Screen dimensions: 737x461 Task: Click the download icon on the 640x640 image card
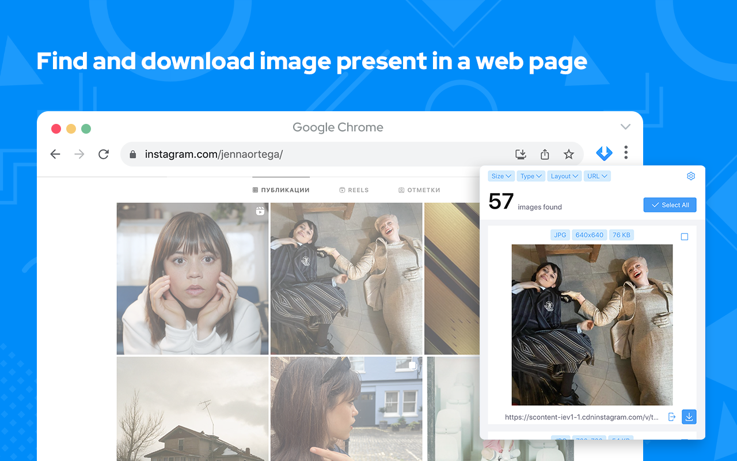[x=689, y=416]
